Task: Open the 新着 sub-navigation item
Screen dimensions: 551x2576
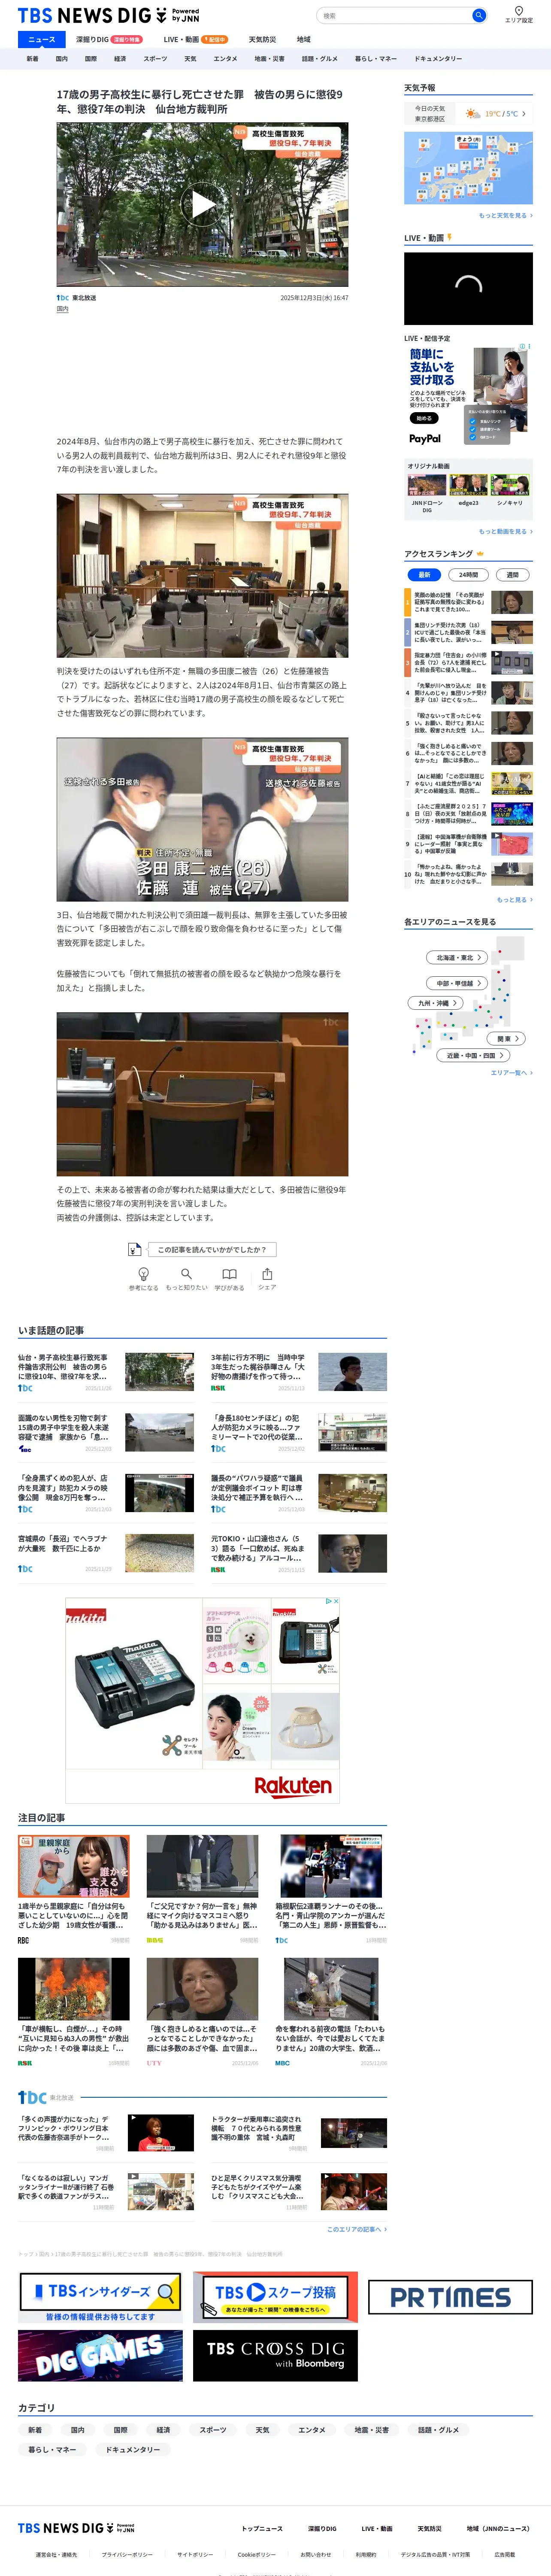Action: (33, 59)
